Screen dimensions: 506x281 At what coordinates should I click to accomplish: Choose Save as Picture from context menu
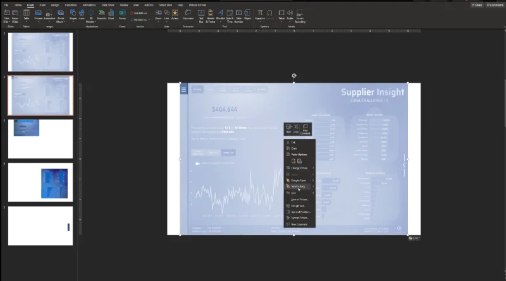coord(299,200)
